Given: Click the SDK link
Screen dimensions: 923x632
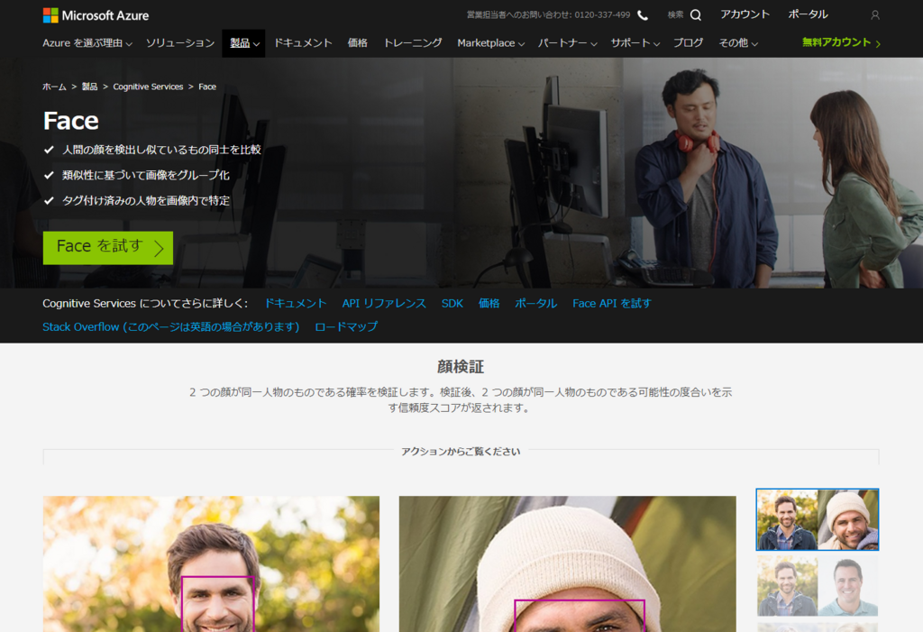Looking at the screenshot, I should coord(452,303).
